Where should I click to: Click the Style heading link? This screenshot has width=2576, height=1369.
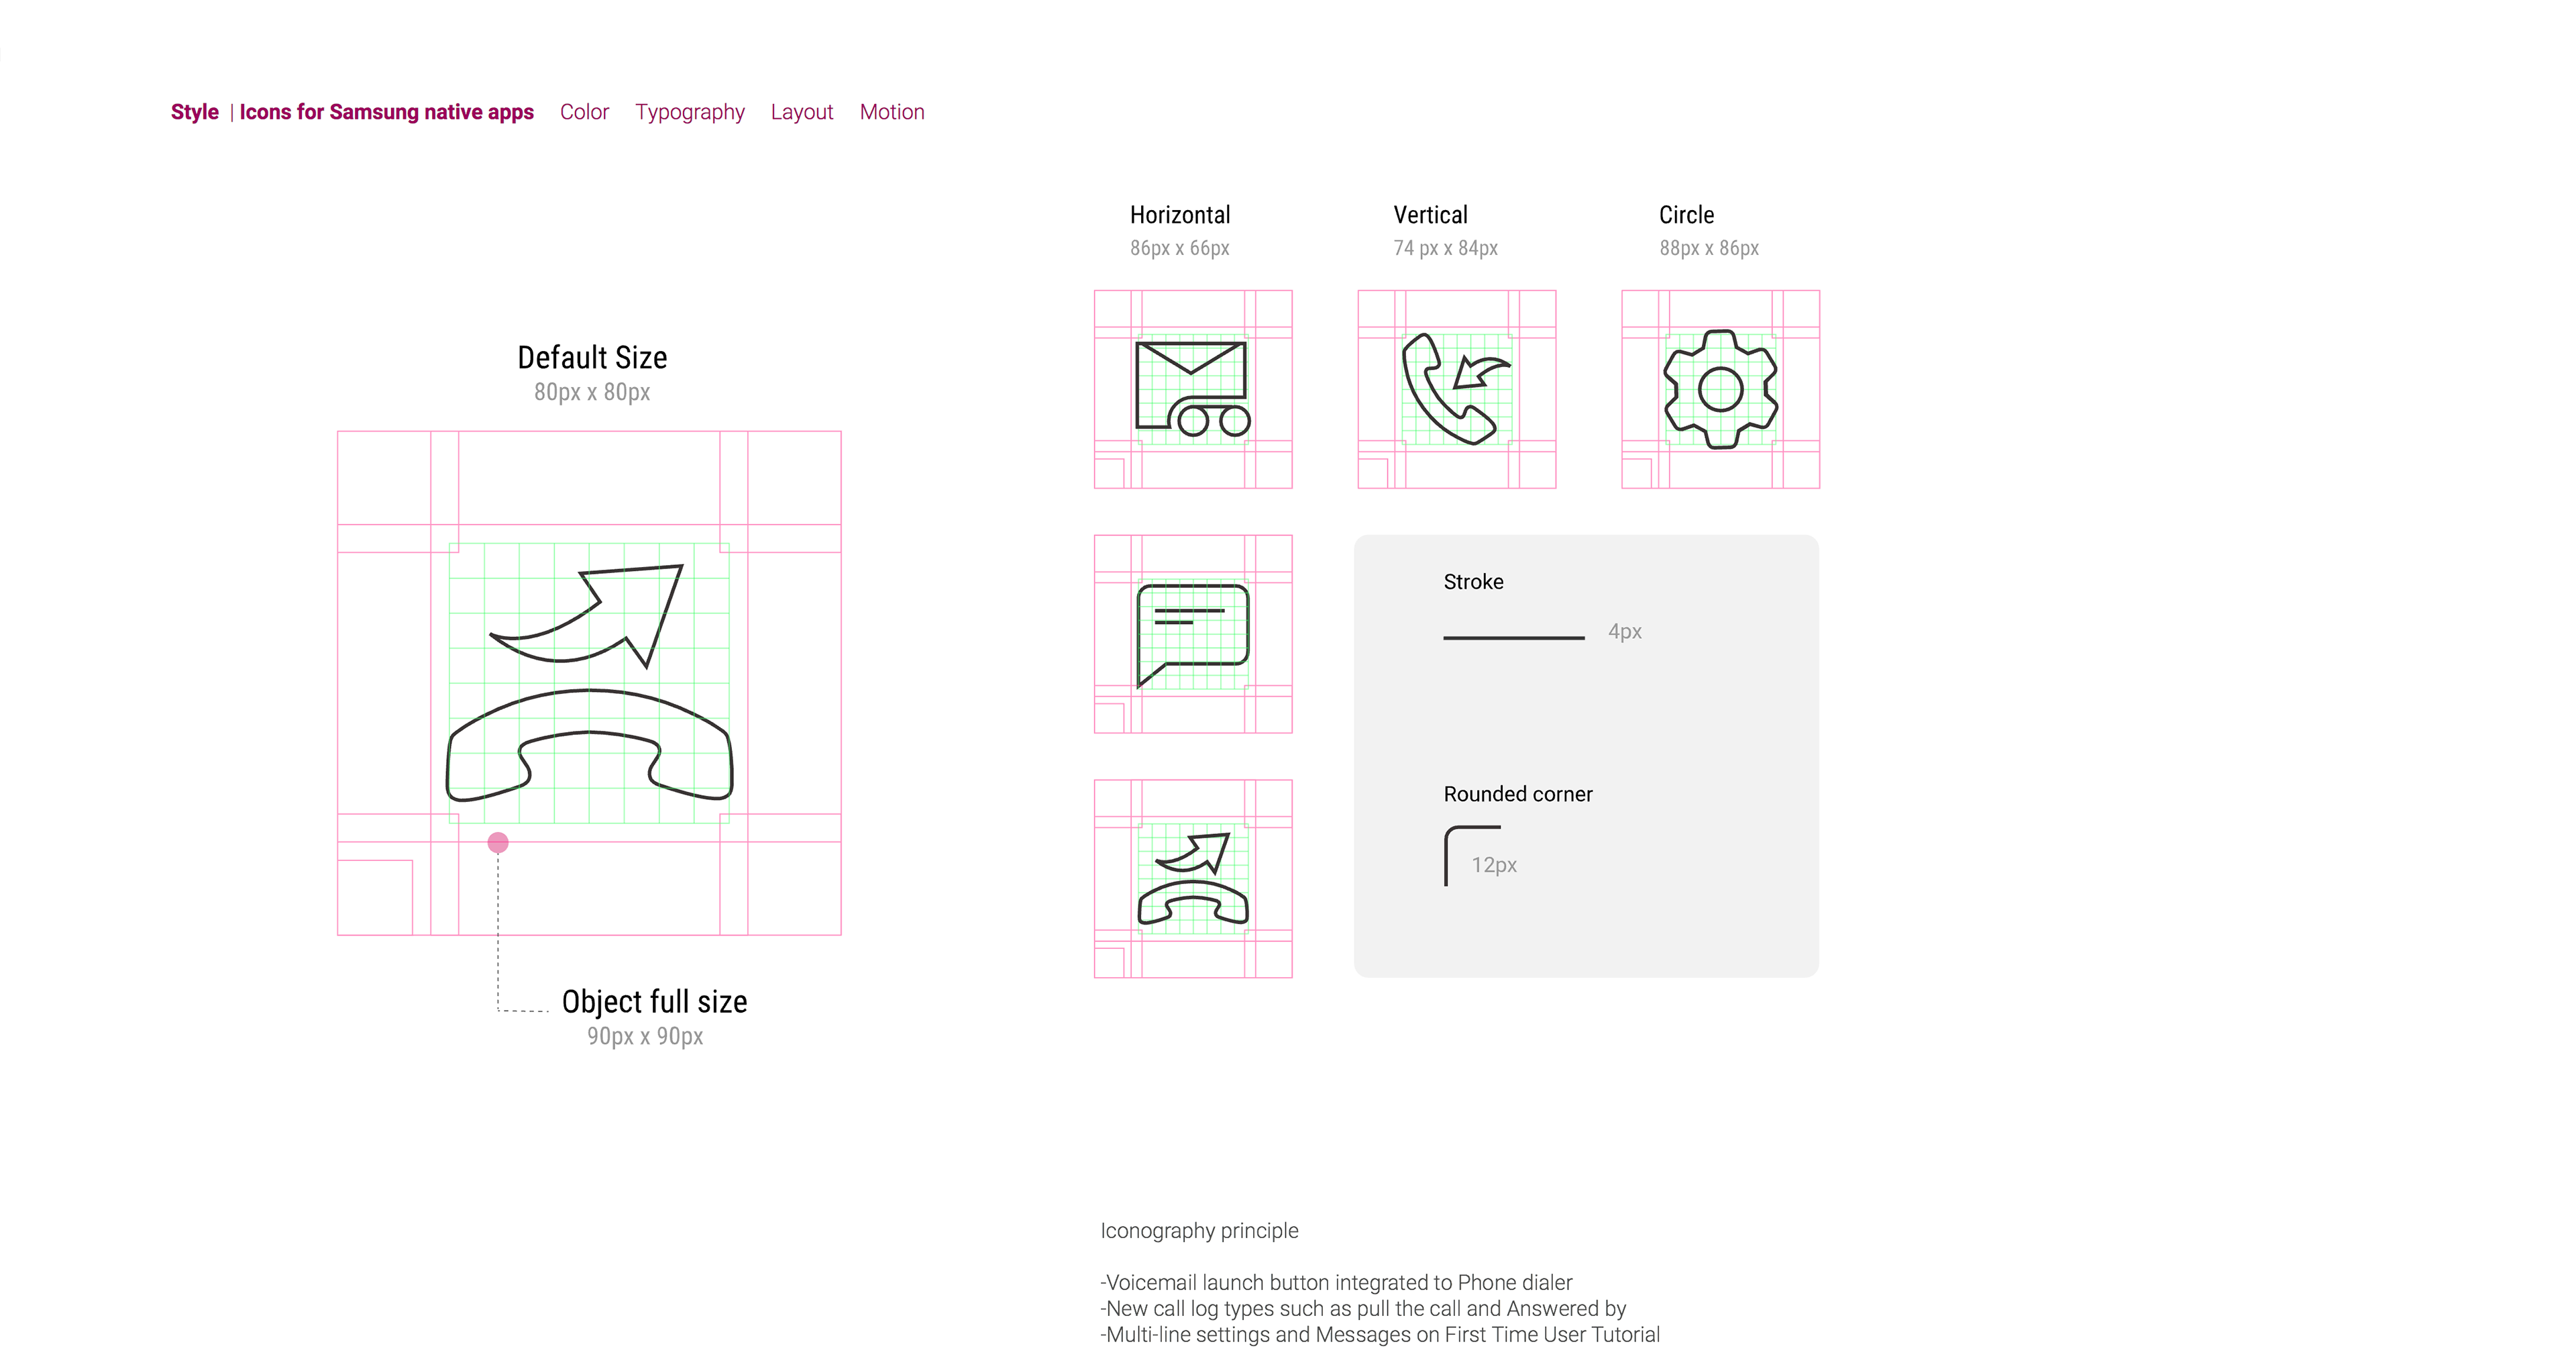194,112
